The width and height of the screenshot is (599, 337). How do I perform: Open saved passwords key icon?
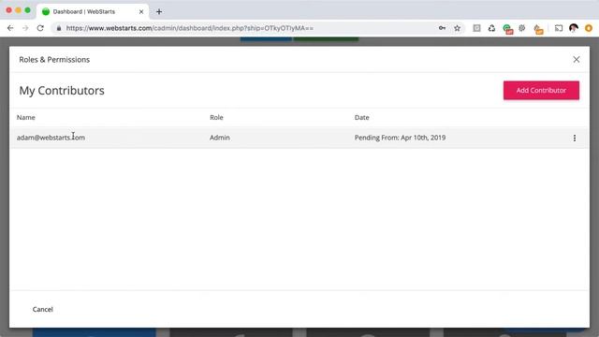[442, 28]
